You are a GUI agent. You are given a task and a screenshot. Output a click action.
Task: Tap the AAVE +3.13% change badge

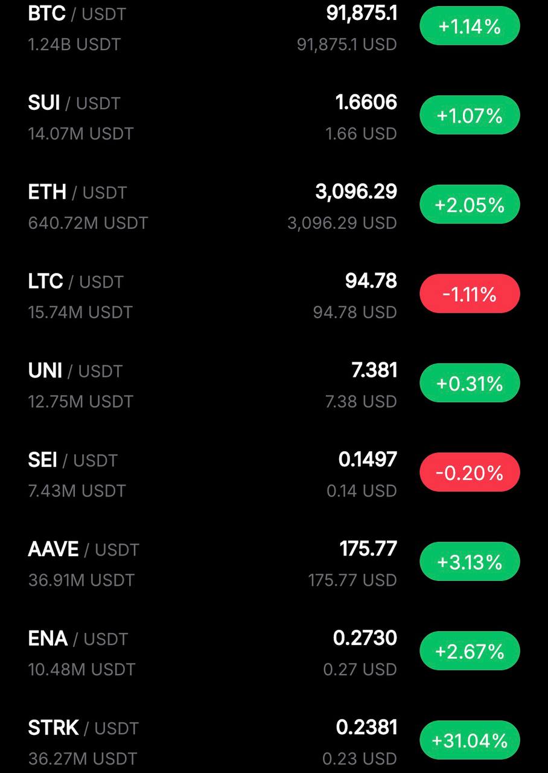pos(470,562)
